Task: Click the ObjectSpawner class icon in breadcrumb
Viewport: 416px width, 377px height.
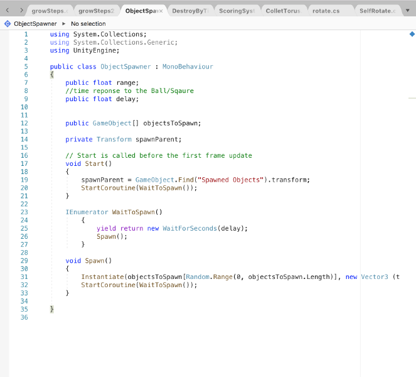Action: pyautogui.click(x=8, y=24)
